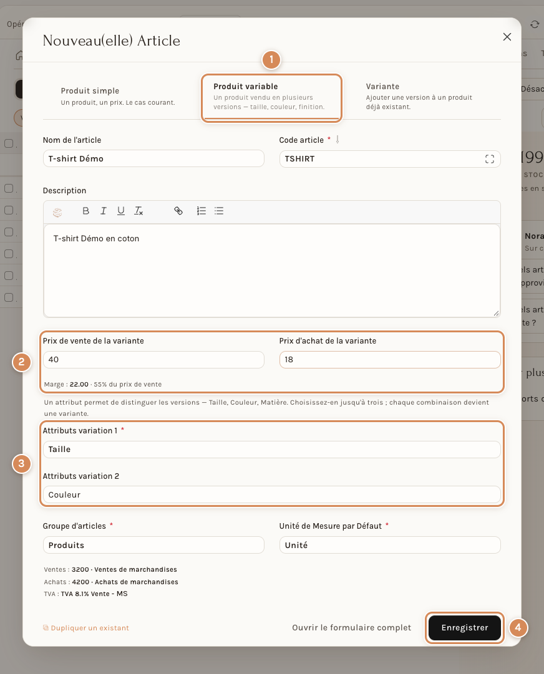The width and height of the screenshot is (544, 674).
Task: Select the Variante tab
Action: (x=419, y=96)
